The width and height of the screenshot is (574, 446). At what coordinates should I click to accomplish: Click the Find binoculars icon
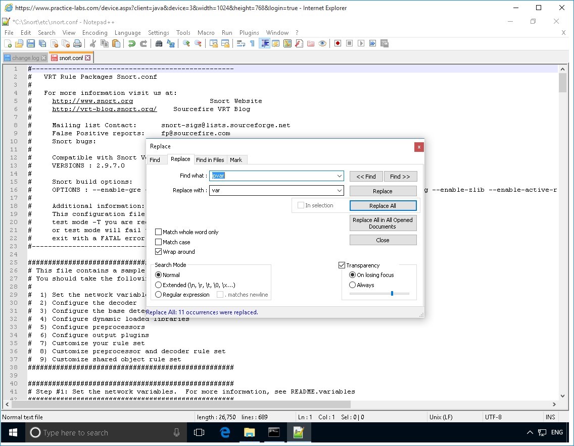[x=159, y=44]
